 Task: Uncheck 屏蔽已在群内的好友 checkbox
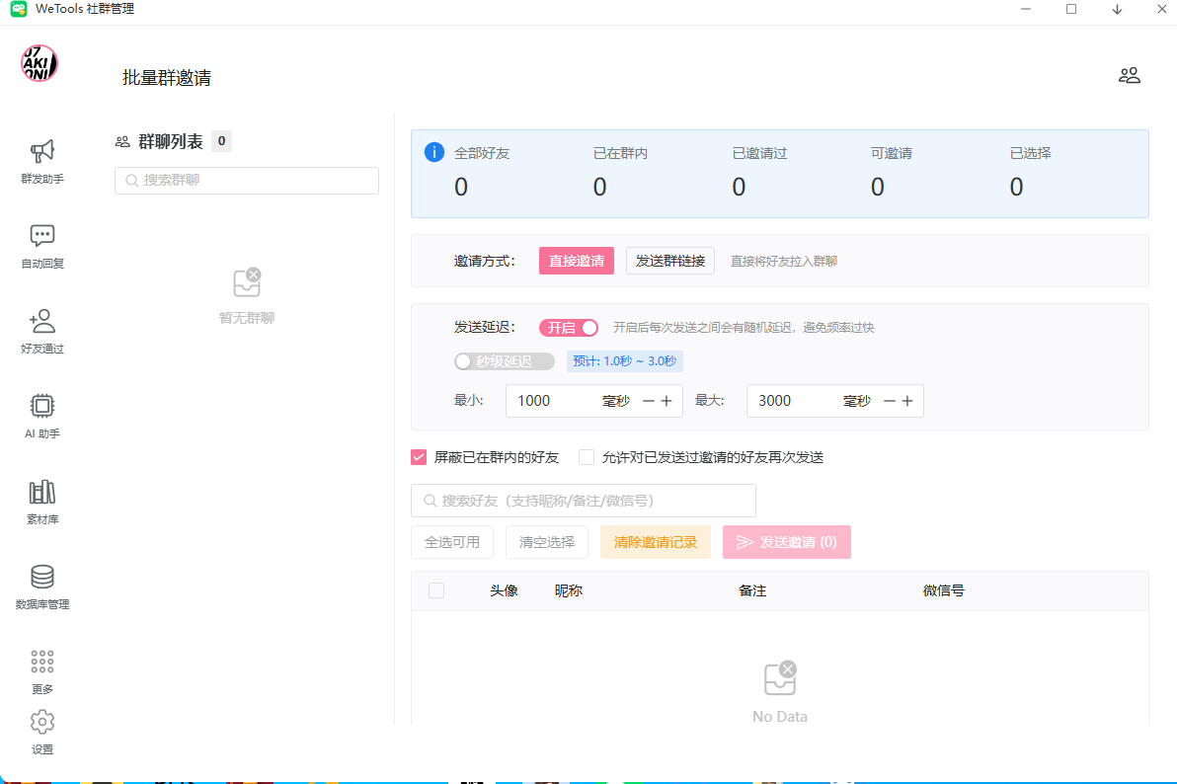coord(419,457)
